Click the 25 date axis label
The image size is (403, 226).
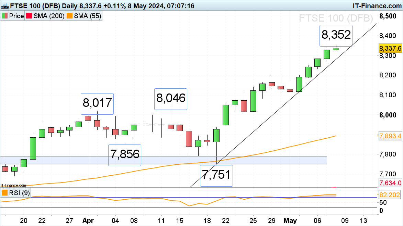(253, 221)
